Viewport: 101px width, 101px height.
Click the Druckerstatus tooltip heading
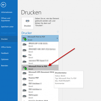coord(61,73)
